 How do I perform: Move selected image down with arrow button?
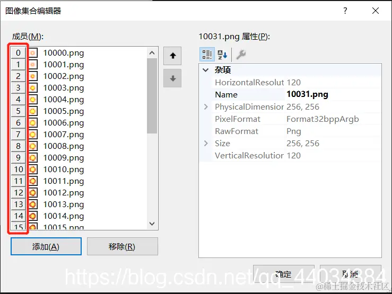[x=172, y=78]
